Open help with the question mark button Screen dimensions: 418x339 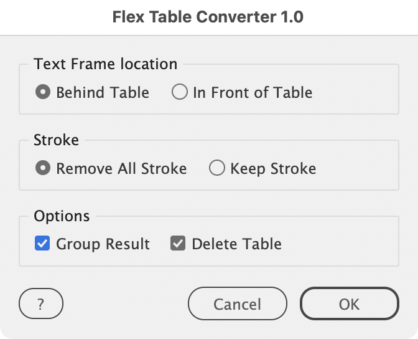pos(41,304)
